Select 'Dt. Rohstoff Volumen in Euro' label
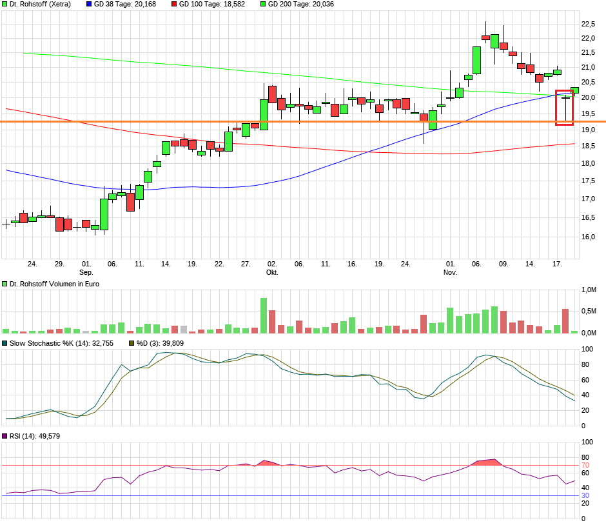 55,284
